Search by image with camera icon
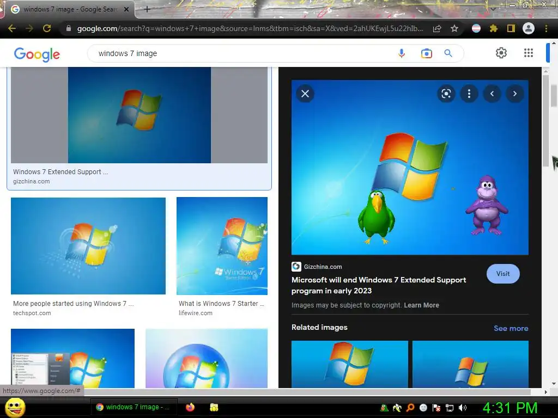 [426, 54]
